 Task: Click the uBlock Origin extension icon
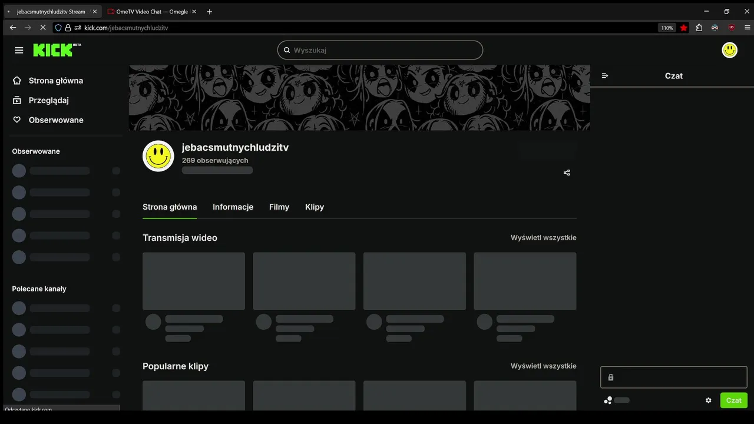[732, 28]
